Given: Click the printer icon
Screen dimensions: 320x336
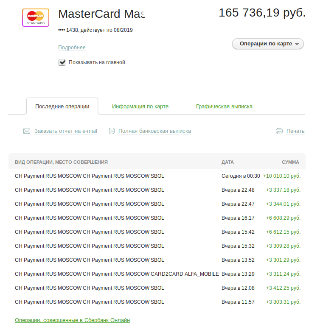Looking at the screenshot, I should (x=279, y=131).
